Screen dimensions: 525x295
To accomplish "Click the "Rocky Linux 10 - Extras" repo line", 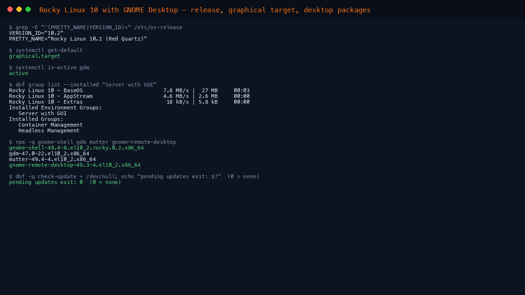I will click(129, 102).
